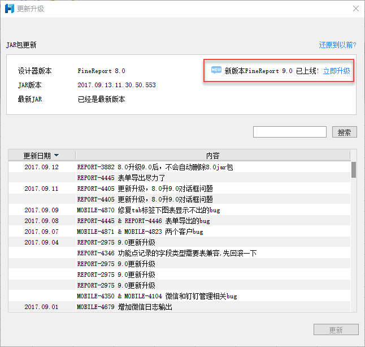Select row MOBILE-4871 & MOBILE-4823 两个客户bug
The height and width of the screenshot is (347, 365).
(x=179, y=232)
